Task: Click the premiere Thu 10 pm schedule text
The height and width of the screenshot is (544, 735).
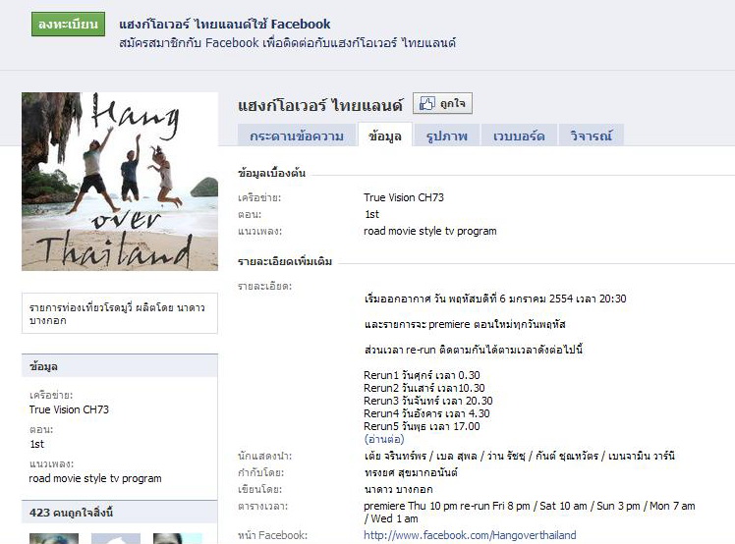Action: [x=530, y=513]
